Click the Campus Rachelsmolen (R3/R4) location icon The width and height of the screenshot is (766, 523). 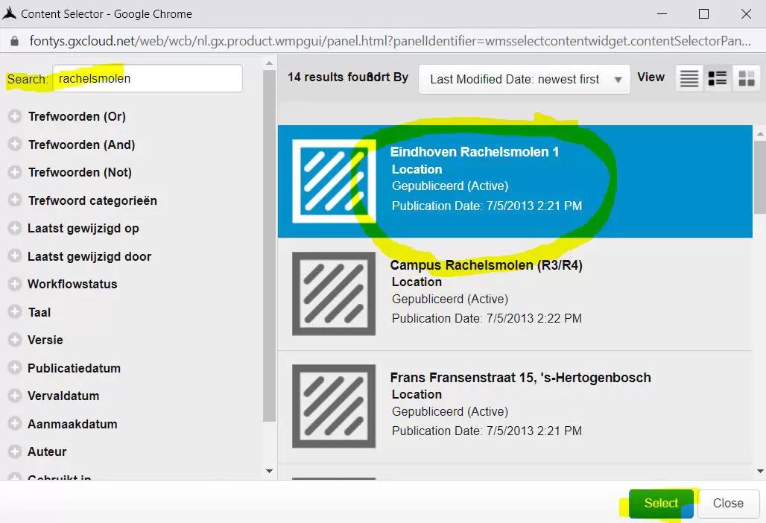333,294
